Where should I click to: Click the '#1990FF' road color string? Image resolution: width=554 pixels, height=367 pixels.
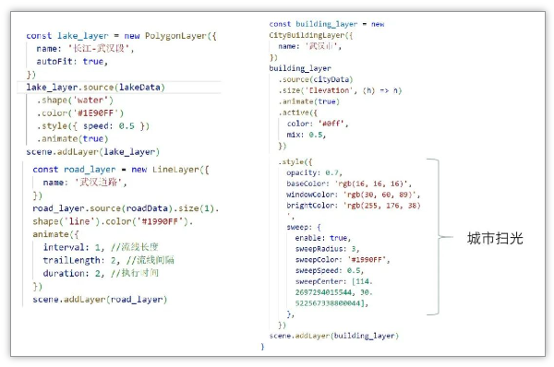(162, 221)
